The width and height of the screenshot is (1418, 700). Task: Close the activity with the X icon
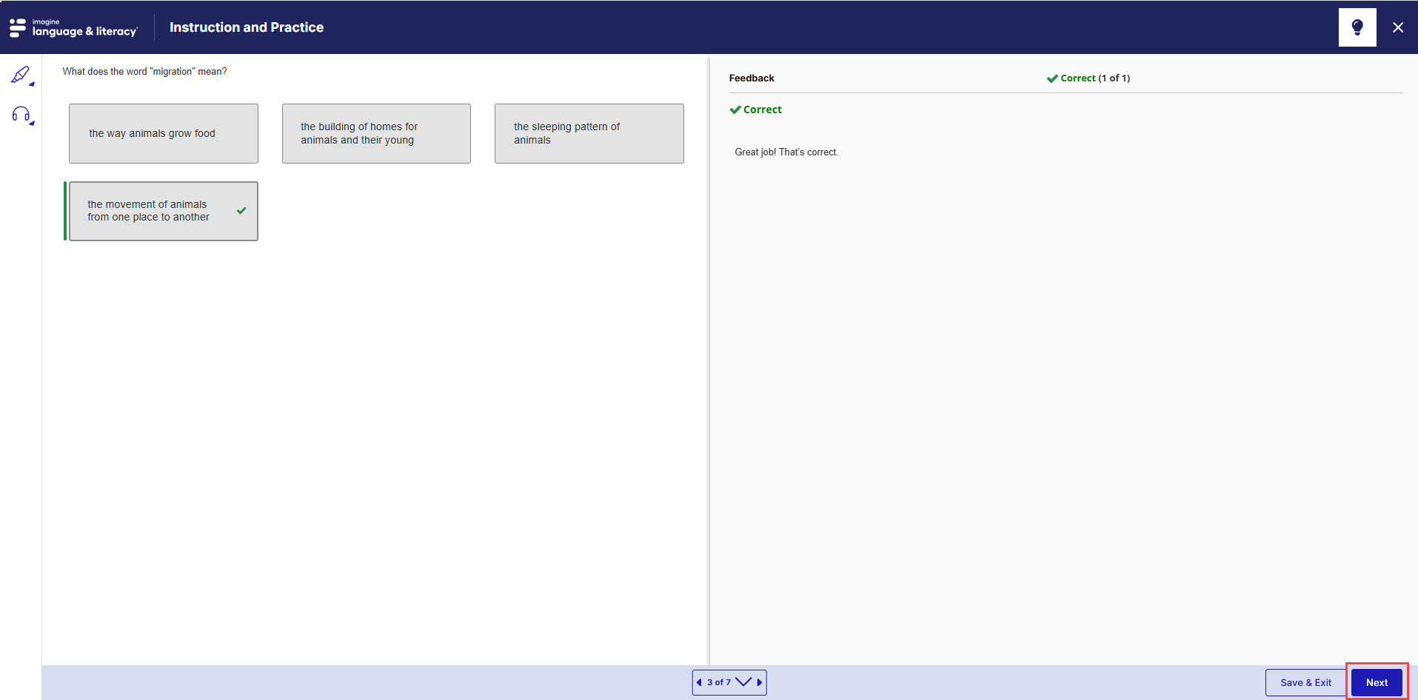[1398, 27]
